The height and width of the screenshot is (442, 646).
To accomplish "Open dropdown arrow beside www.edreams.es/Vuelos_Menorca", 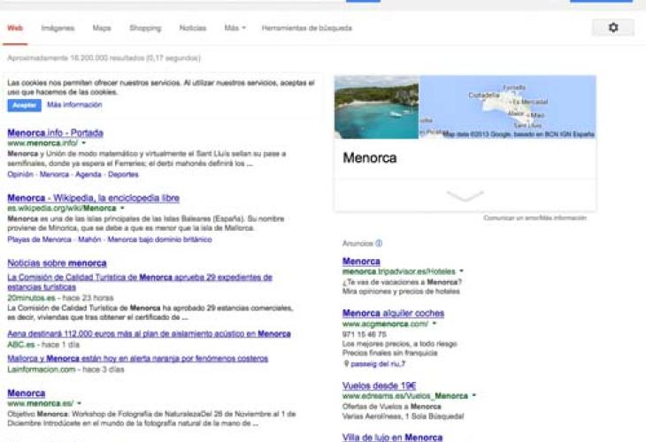I will coord(473,395).
